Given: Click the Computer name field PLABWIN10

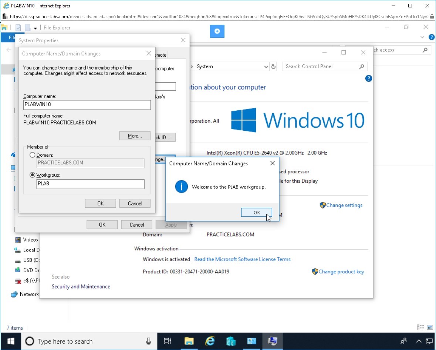Looking at the screenshot, I should pyautogui.click(x=87, y=104).
